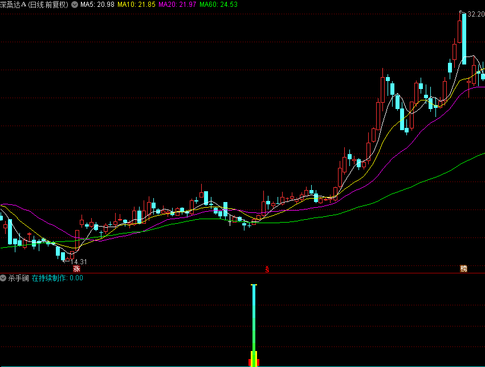Select the MA60: 24.53 label

pyautogui.click(x=218, y=5)
